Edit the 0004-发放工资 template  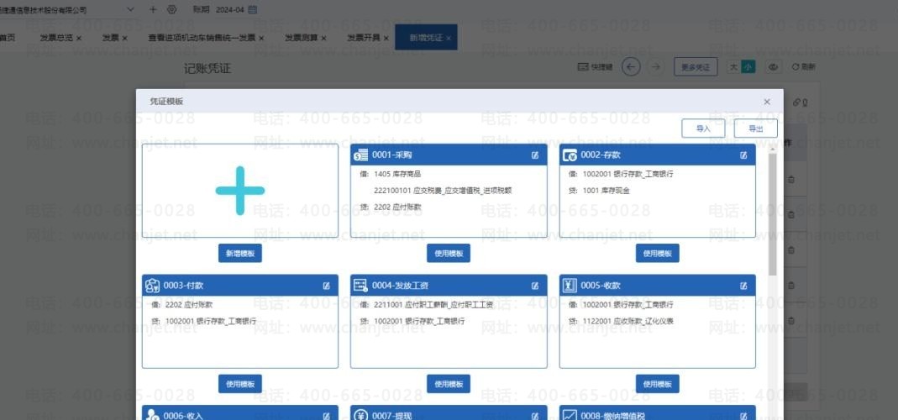point(535,286)
